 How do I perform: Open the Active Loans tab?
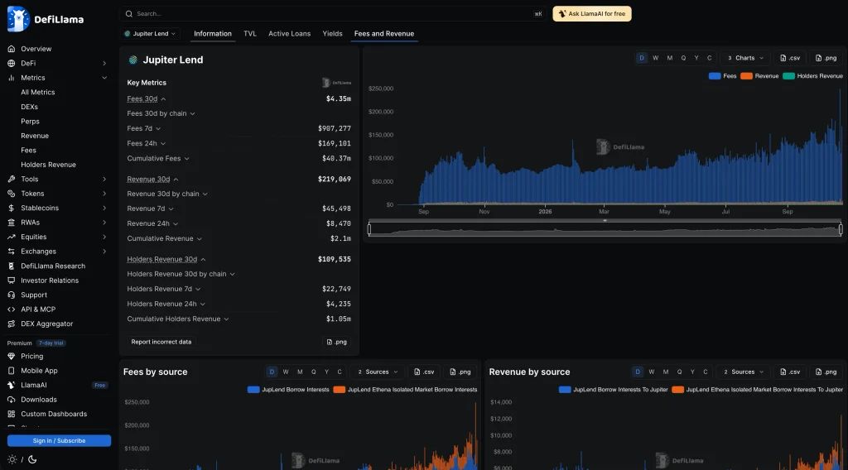[x=289, y=33]
